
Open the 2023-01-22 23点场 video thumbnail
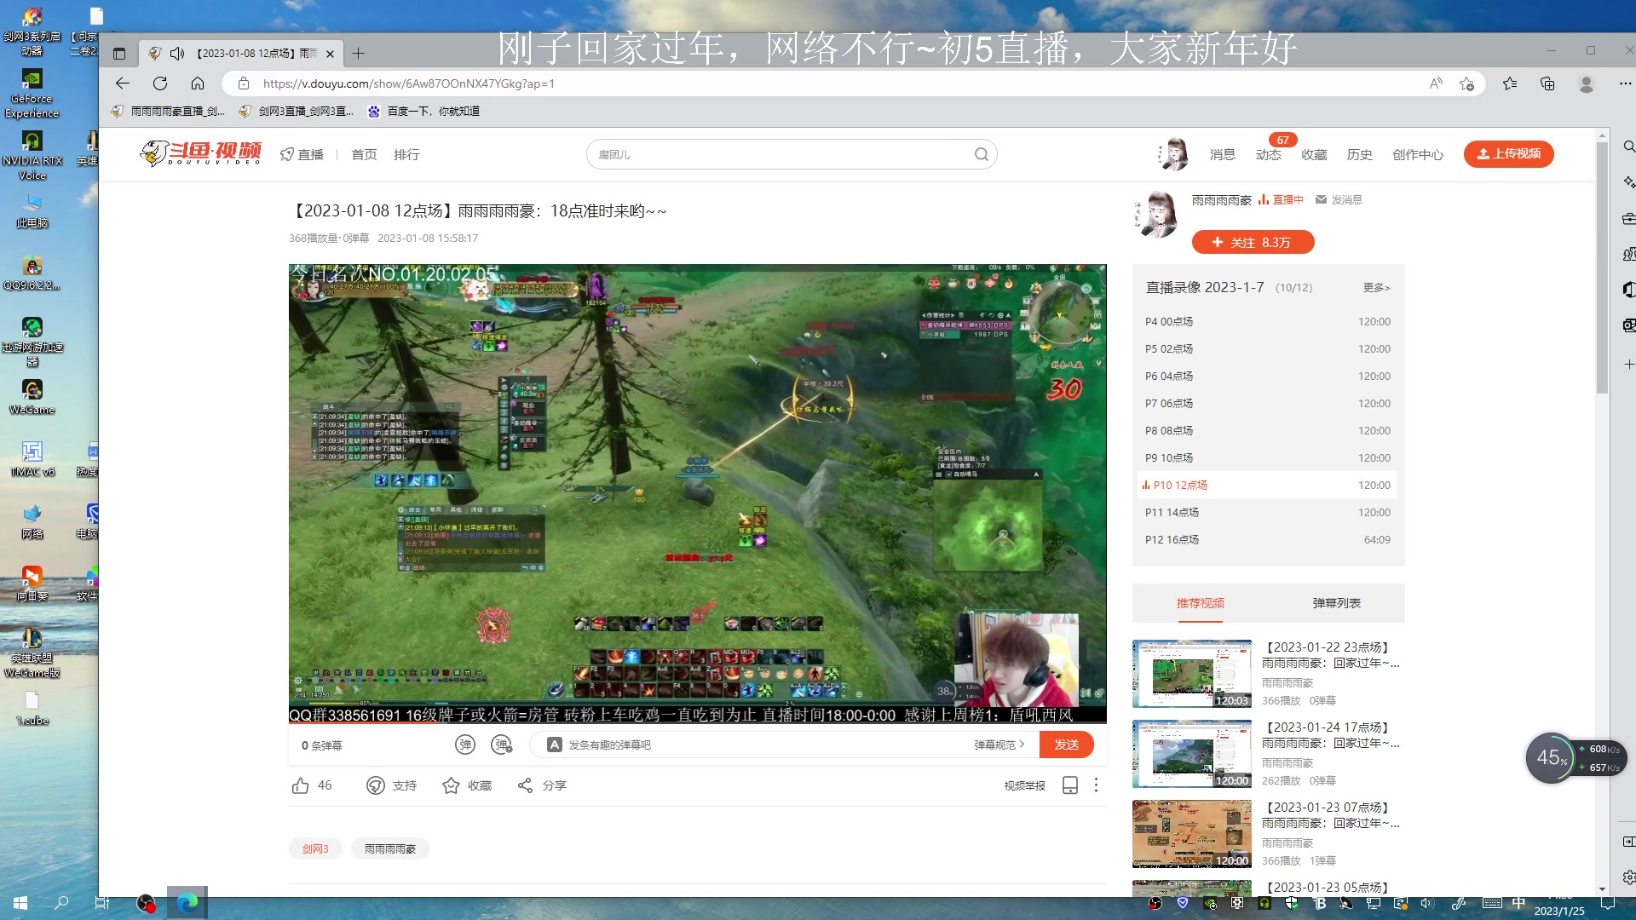(x=1192, y=674)
